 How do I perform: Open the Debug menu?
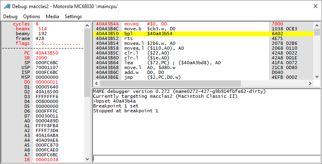tap(10, 17)
